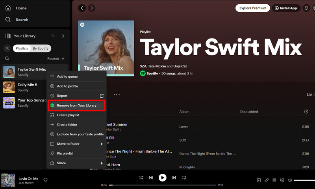Choose Create playlist menu entry
This screenshot has height=189, width=315.
(76, 115)
